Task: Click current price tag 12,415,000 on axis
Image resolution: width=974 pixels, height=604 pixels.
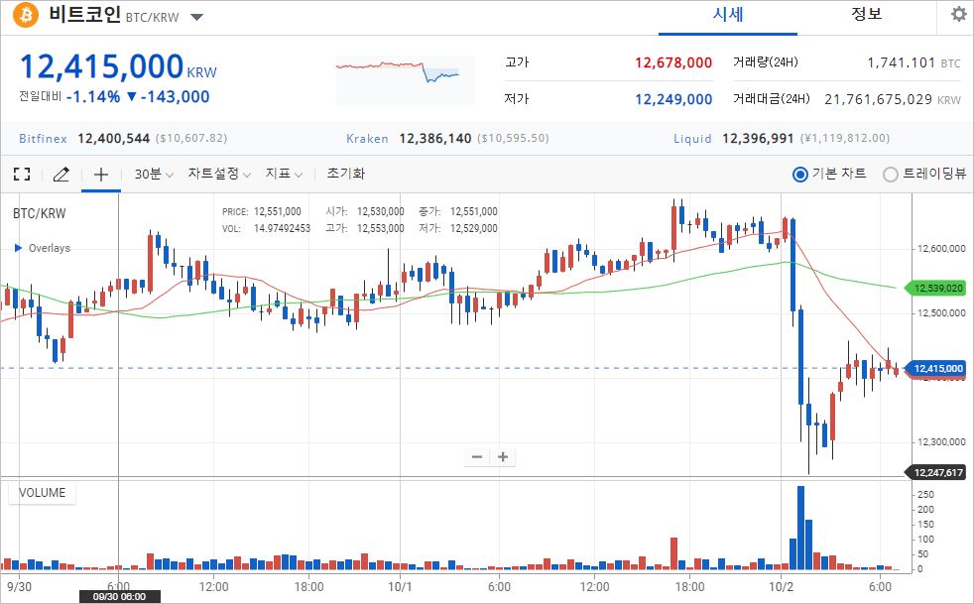Action: [x=937, y=369]
